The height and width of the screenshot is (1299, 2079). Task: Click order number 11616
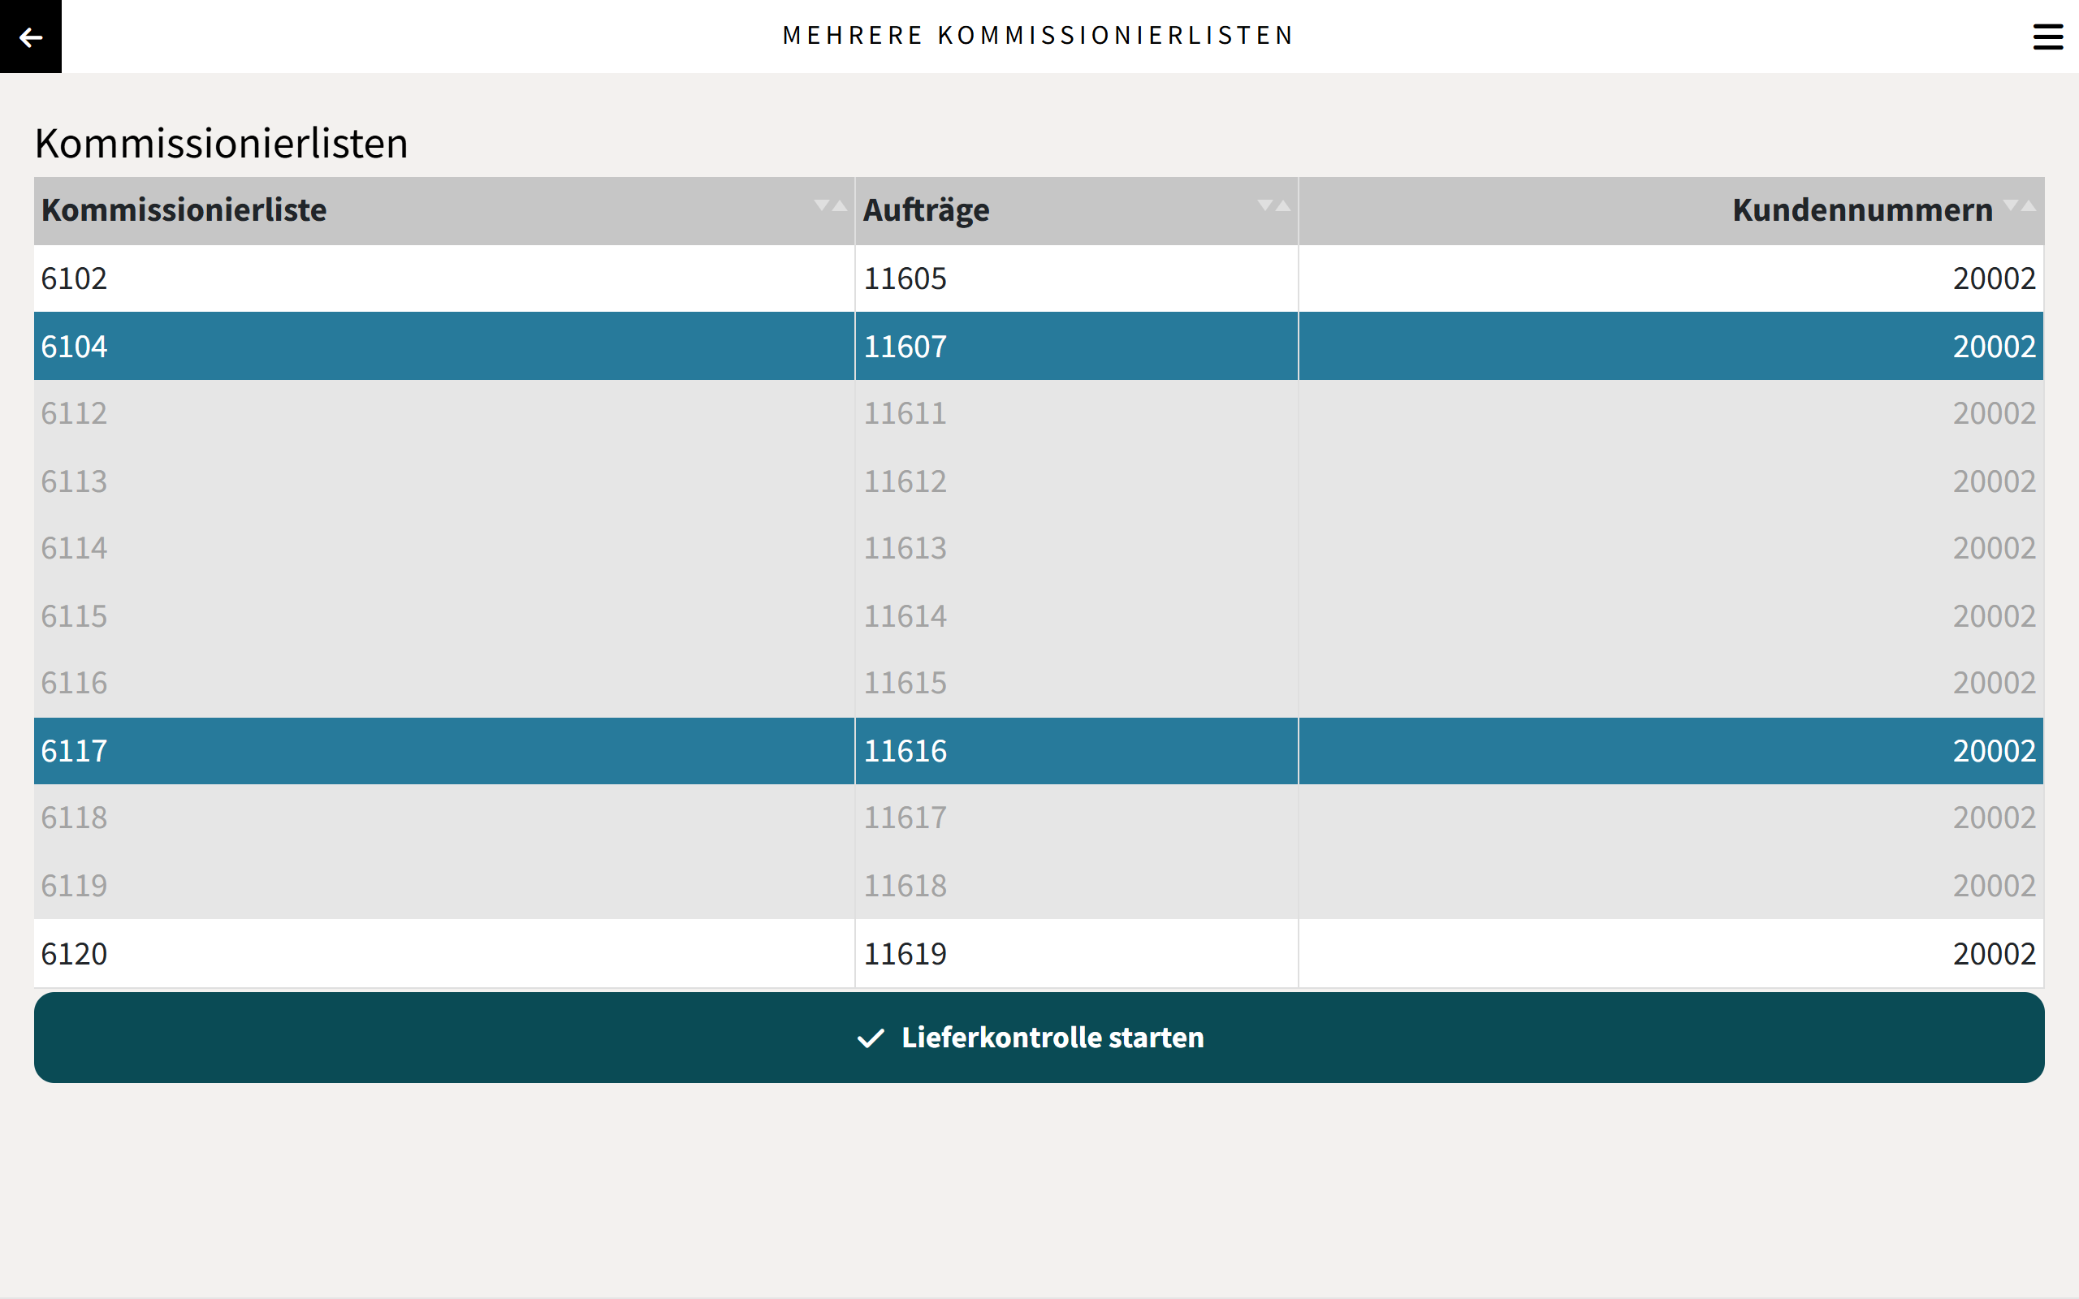tap(905, 751)
